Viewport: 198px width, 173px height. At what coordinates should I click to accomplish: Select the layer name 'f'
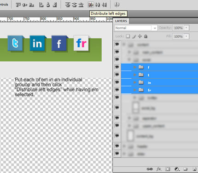tap(148, 67)
